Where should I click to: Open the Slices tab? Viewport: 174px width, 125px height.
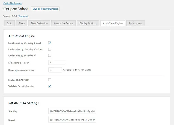point(22,23)
